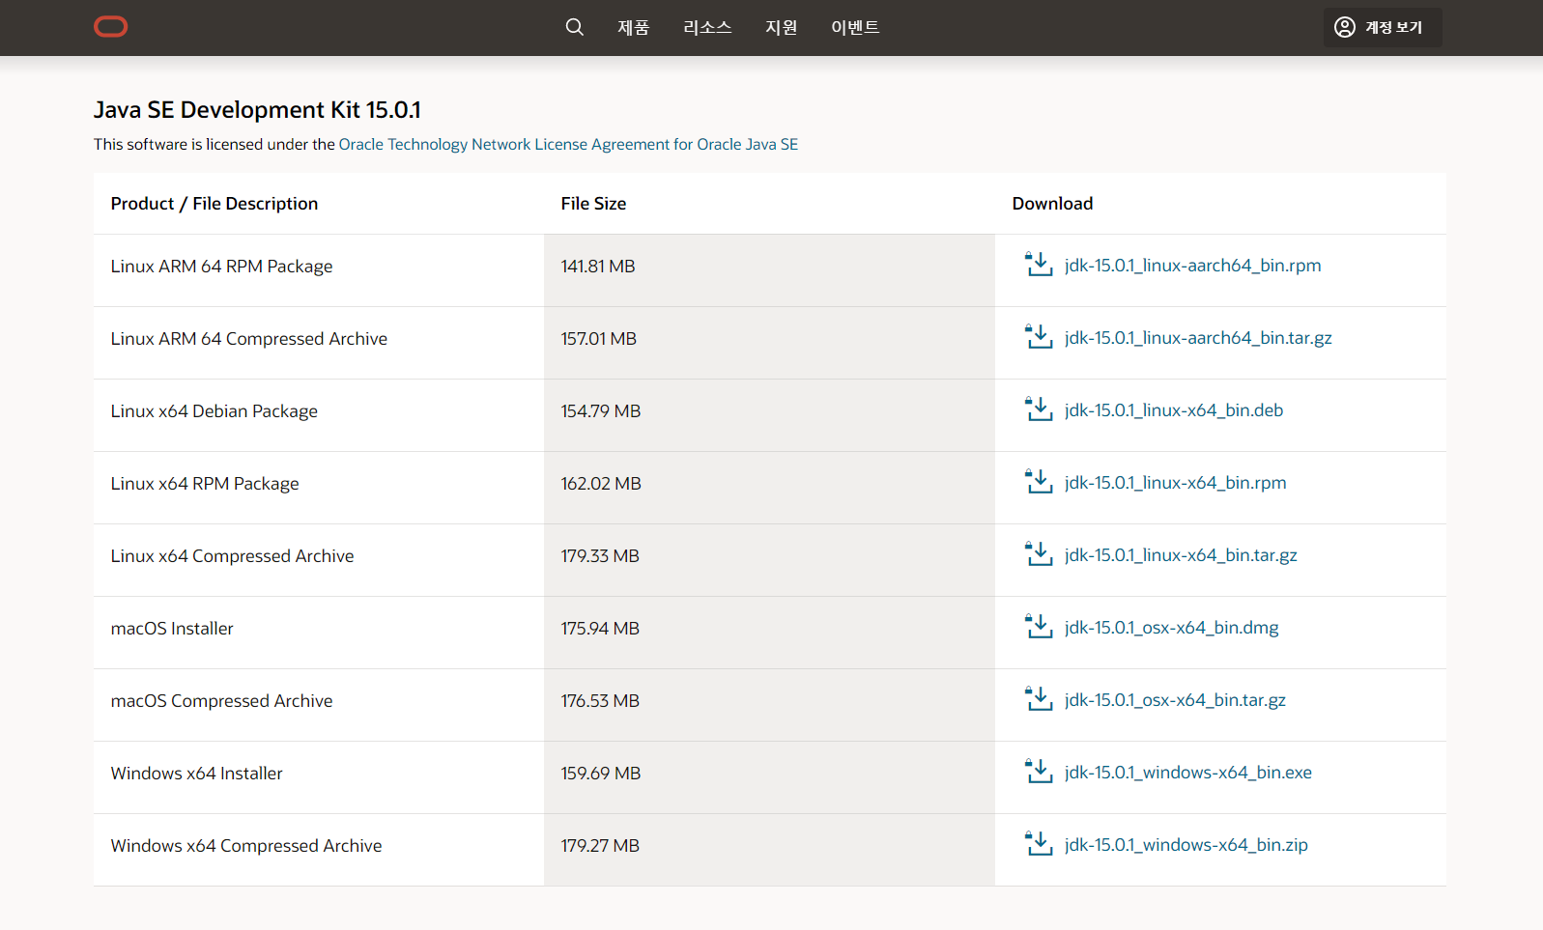
Task: Download jdk-15.0.1_linux-aarch64_bin.tar.gz link
Action: [x=1198, y=338]
